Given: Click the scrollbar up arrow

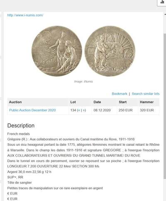Looking at the screenshot, I should (x=165, y=14).
